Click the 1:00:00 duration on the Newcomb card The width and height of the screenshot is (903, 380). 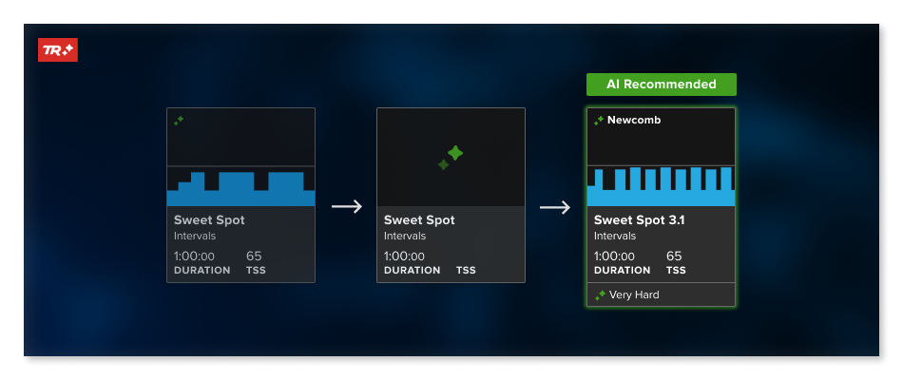[x=614, y=256]
